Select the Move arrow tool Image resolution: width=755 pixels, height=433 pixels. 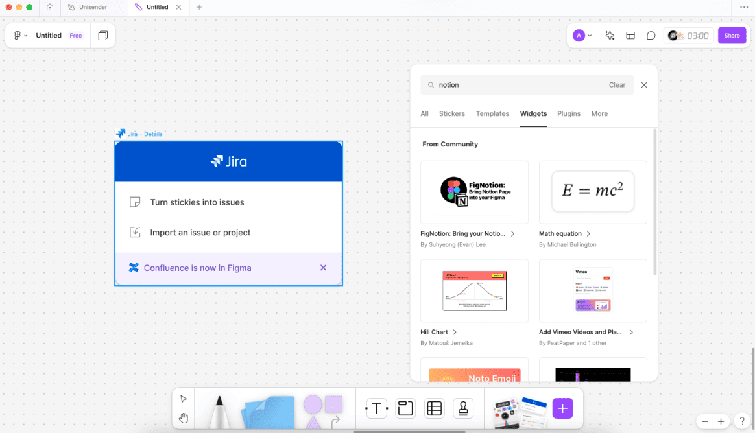coord(184,399)
